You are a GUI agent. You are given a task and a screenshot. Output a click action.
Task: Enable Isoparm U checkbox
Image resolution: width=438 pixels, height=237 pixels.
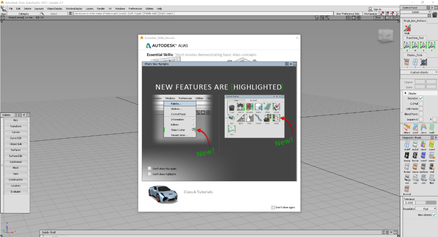(x=421, y=119)
